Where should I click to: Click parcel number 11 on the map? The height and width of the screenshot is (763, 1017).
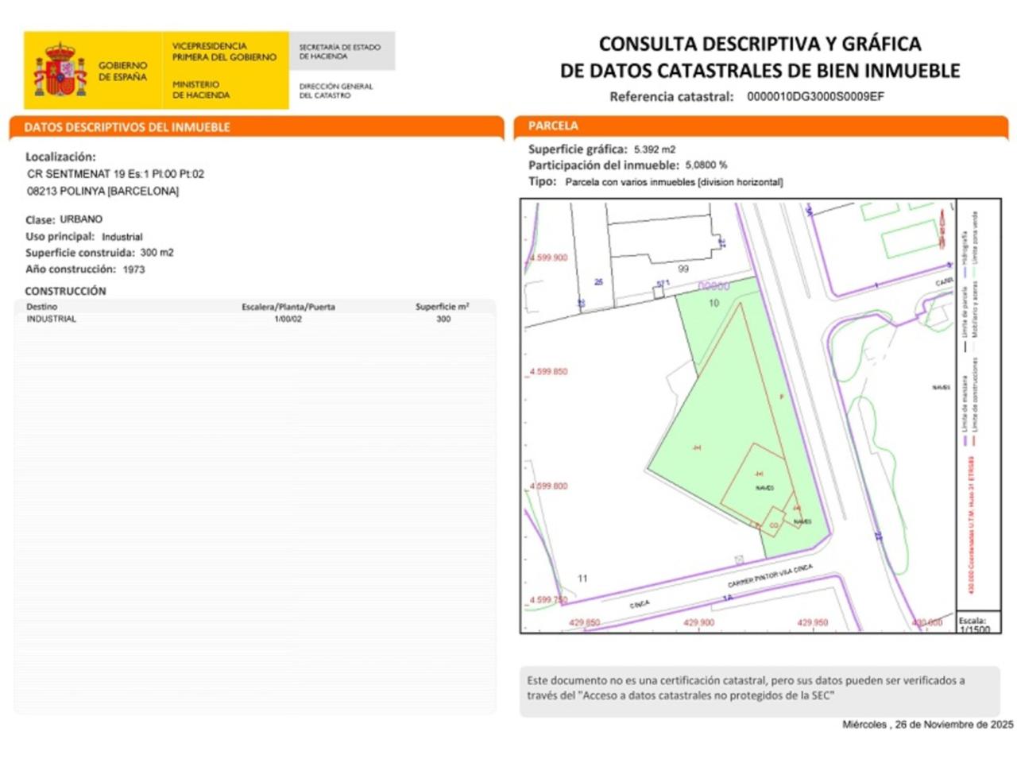tap(582, 579)
